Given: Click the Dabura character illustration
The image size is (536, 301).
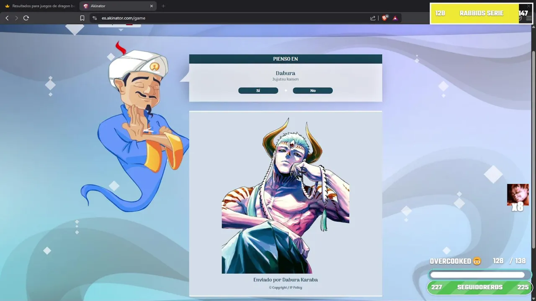Looking at the screenshot, I should (286, 195).
